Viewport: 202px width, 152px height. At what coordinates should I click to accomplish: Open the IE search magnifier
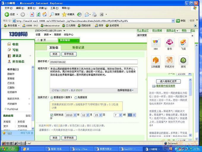pos(52,14)
